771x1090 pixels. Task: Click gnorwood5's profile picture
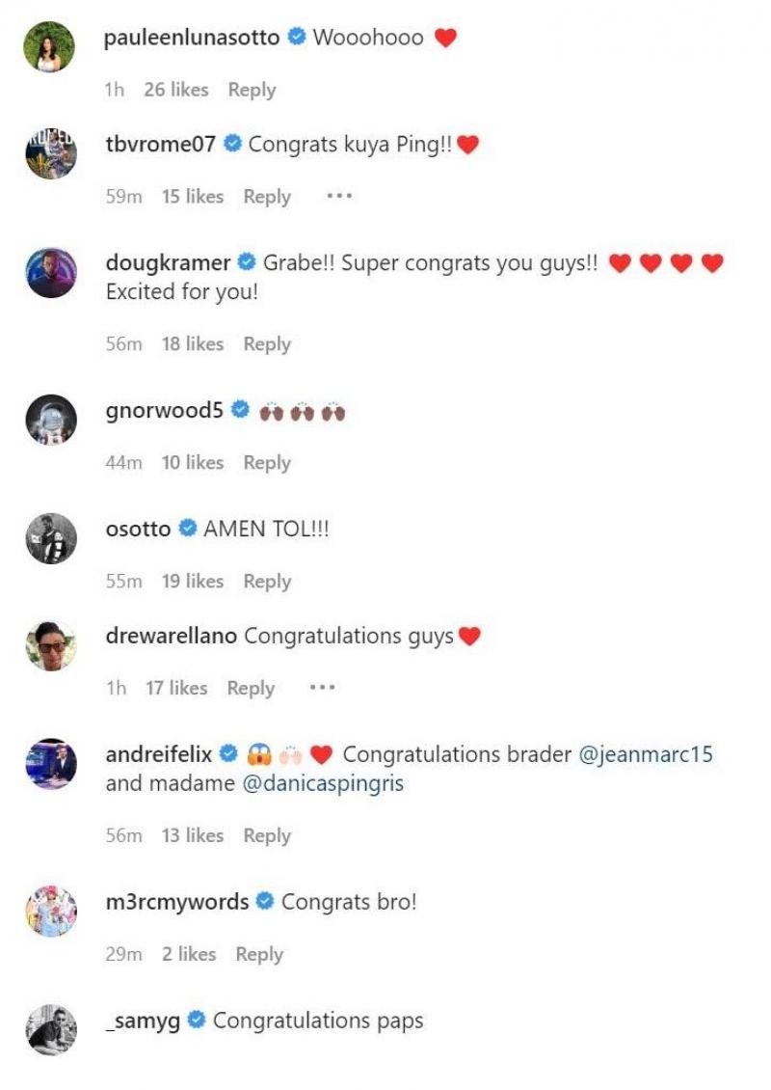click(x=50, y=419)
